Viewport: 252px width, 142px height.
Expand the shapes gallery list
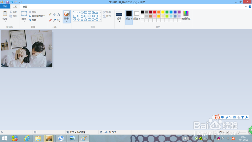pyautogui.click(x=100, y=20)
